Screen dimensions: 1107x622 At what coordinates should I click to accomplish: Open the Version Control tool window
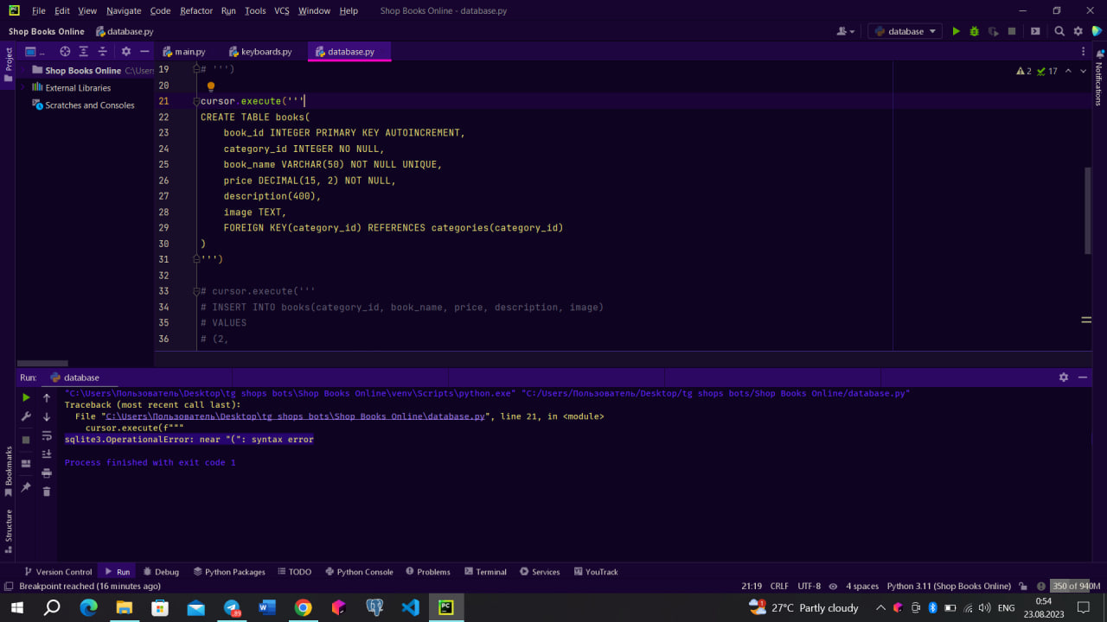(58, 572)
